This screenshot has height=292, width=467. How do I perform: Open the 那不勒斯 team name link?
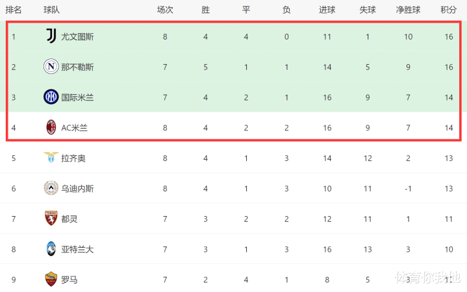click(x=77, y=67)
